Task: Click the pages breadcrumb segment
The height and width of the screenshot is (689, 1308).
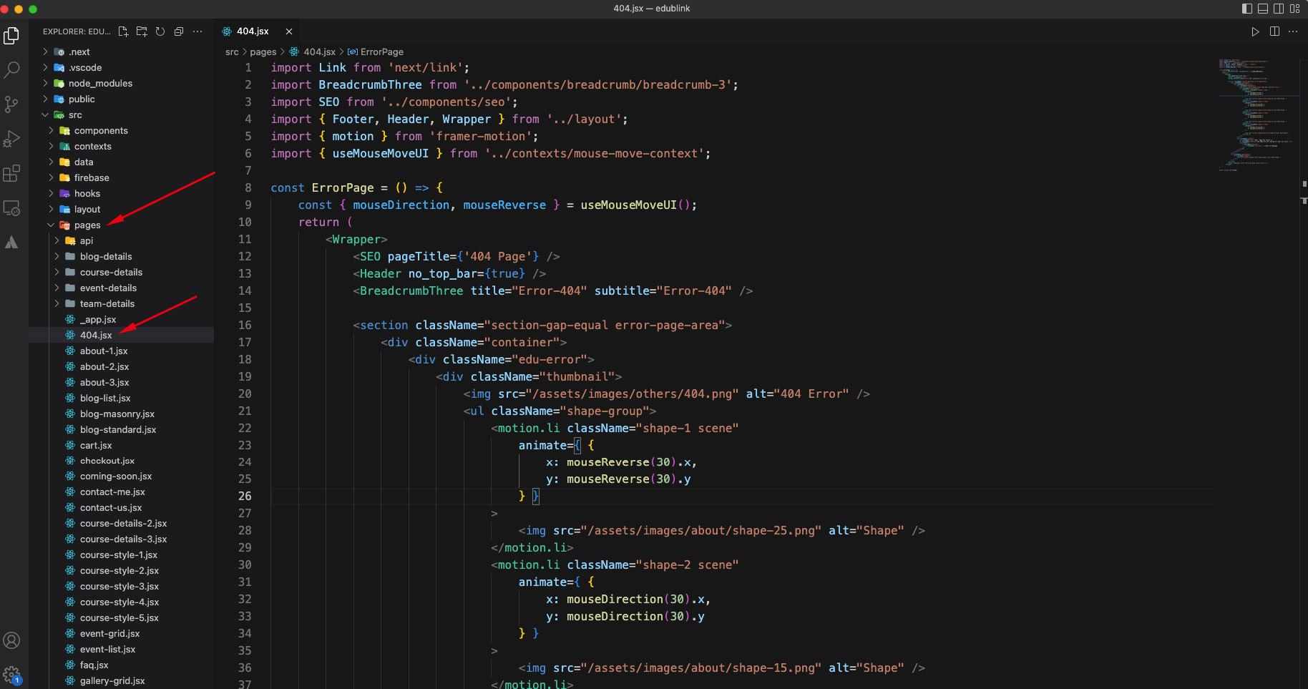Action: (x=263, y=52)
